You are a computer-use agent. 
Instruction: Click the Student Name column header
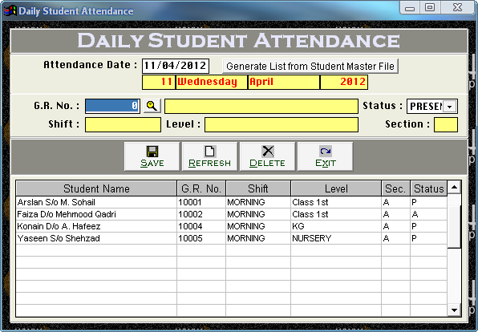click(96, 188)
